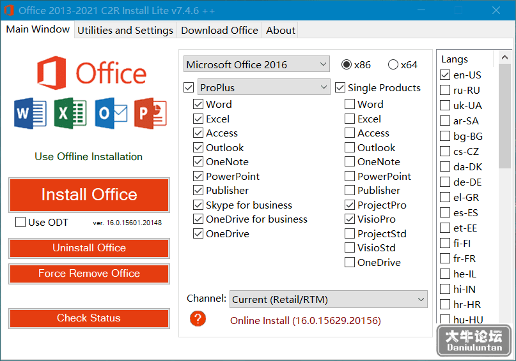The height and width of the screenshot is (361, 516).
Task: Select the x64 architecture radio button
Action: pos(393,64)
